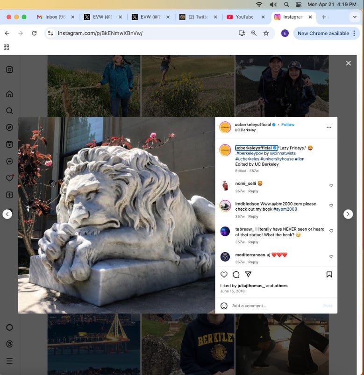Click Chrome zoom magnifier icon
364x375 pixels.
pyautogui.click(x=254, y=33)
